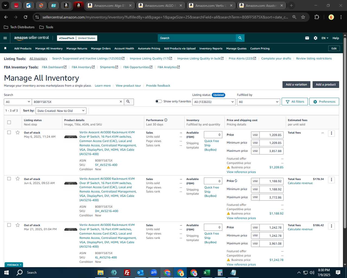
Task: Open Account Health menu item
Action: 124,48
